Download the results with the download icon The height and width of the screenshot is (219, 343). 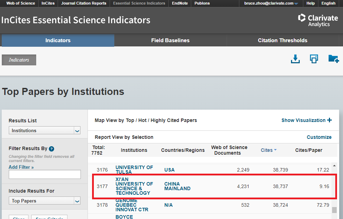(295, 59)
